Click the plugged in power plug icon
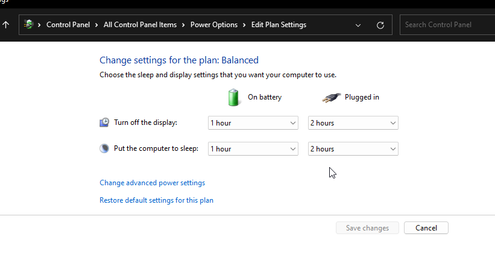The width and height of the screenshot is (495, 254). (x=331, y=97)
